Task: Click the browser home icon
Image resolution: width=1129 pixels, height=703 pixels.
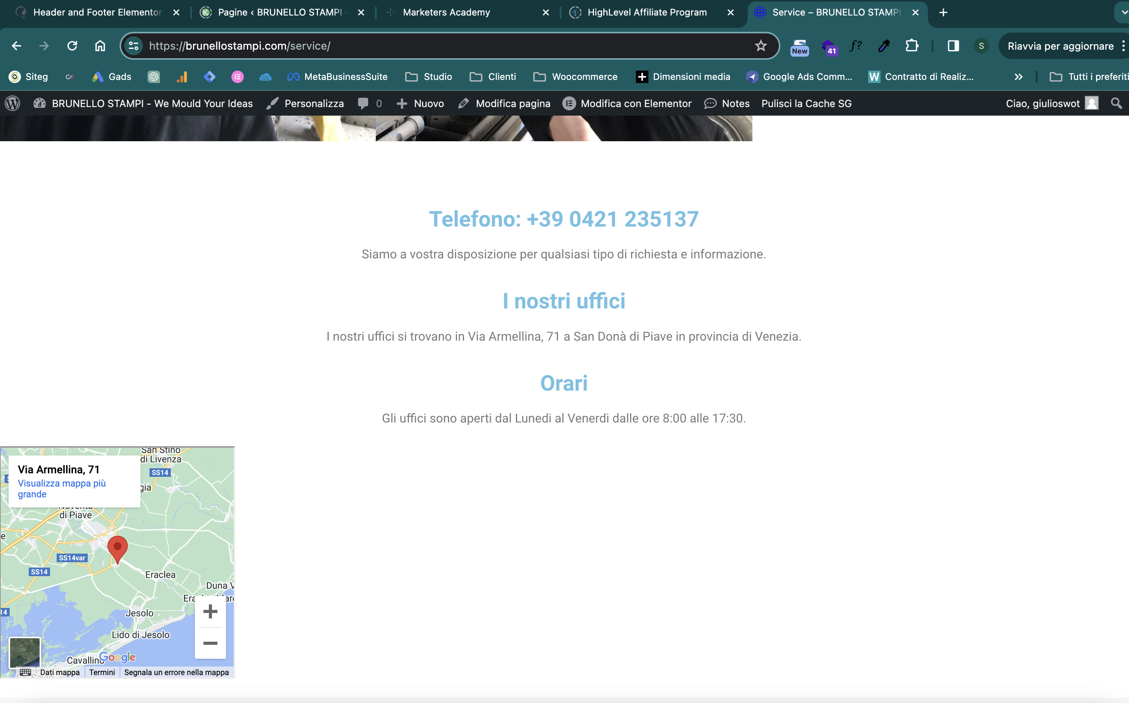Action: (x=100, y=45)
